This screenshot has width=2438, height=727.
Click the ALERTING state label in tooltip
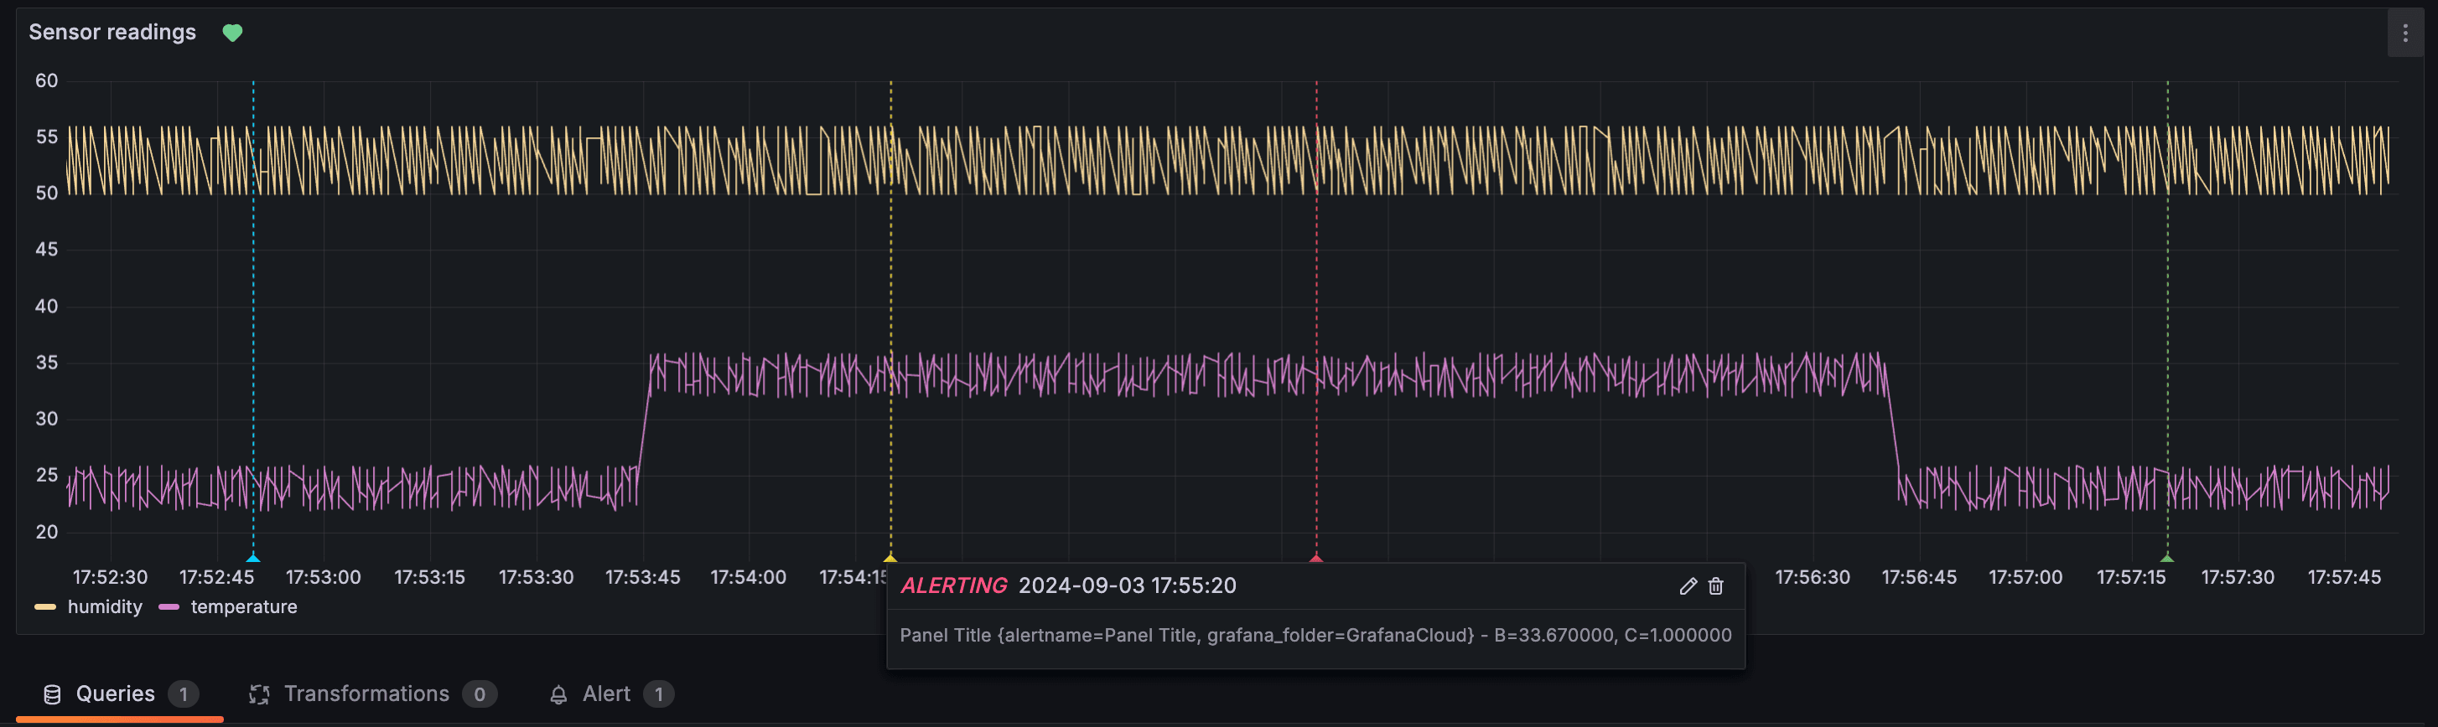tap(953, 585)
